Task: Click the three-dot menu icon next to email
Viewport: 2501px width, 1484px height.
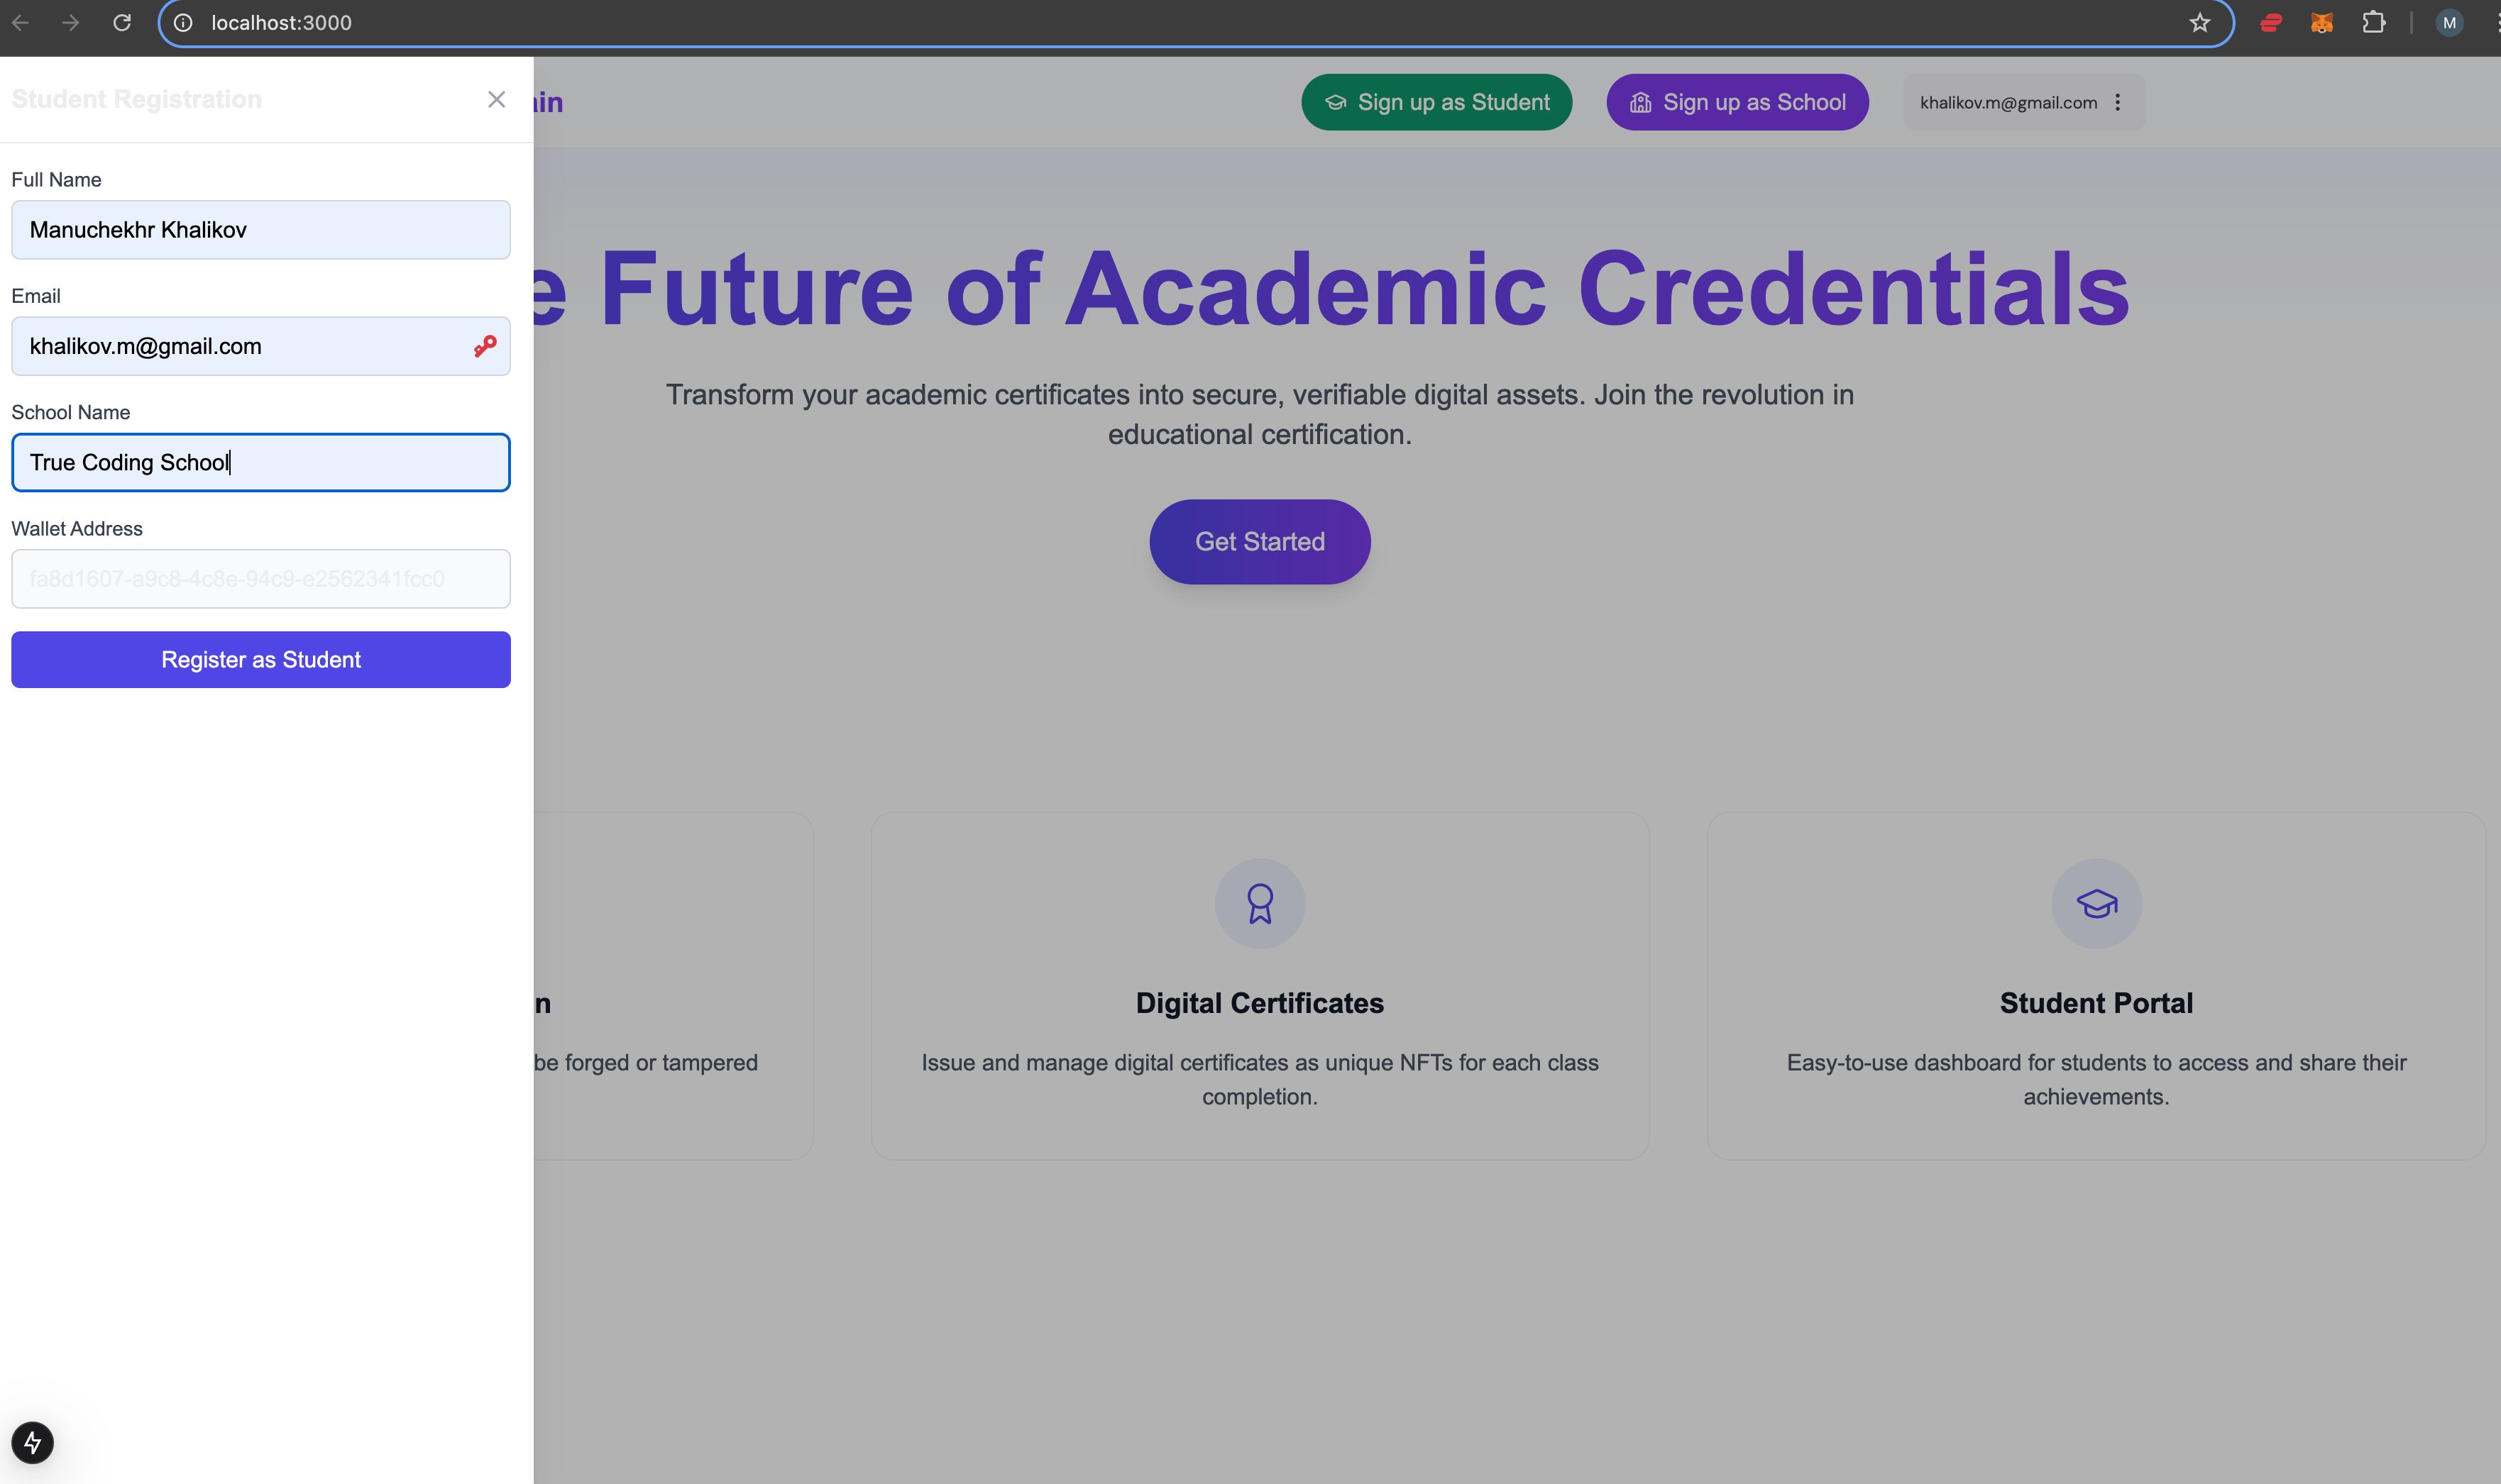Action: tap(2118, 101)
